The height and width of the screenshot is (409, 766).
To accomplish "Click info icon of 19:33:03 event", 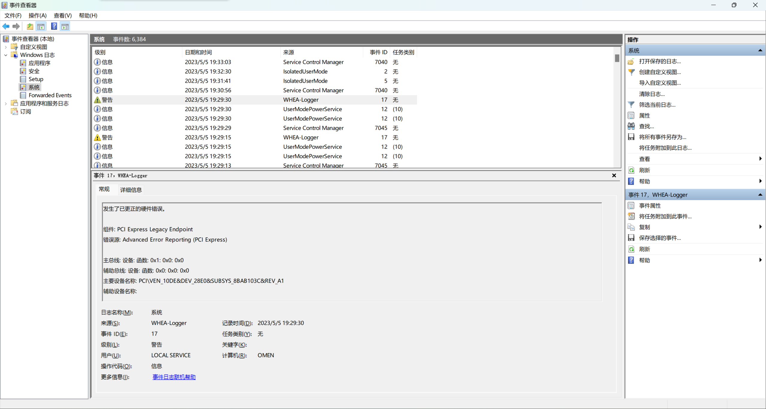I will coord(97,62).
